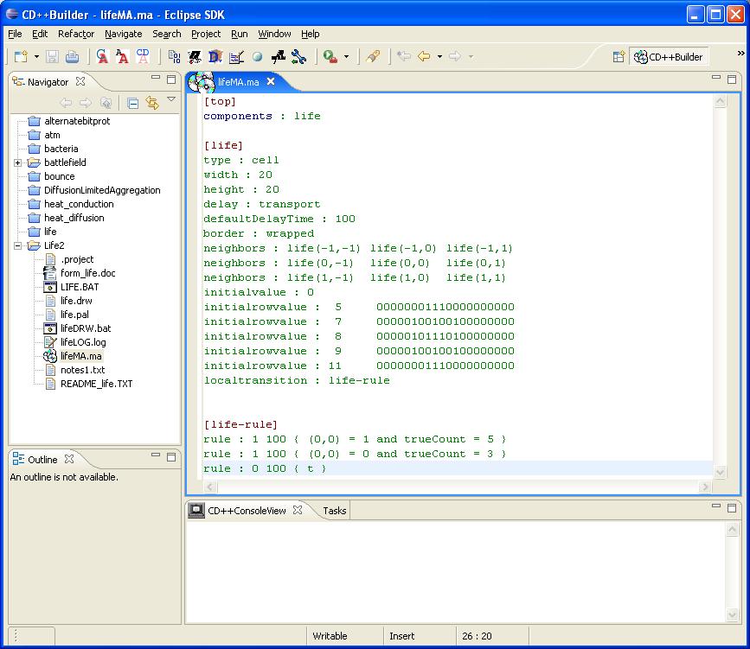
Task: Open the Navigator view menu triangle
Action: (170, 99)
